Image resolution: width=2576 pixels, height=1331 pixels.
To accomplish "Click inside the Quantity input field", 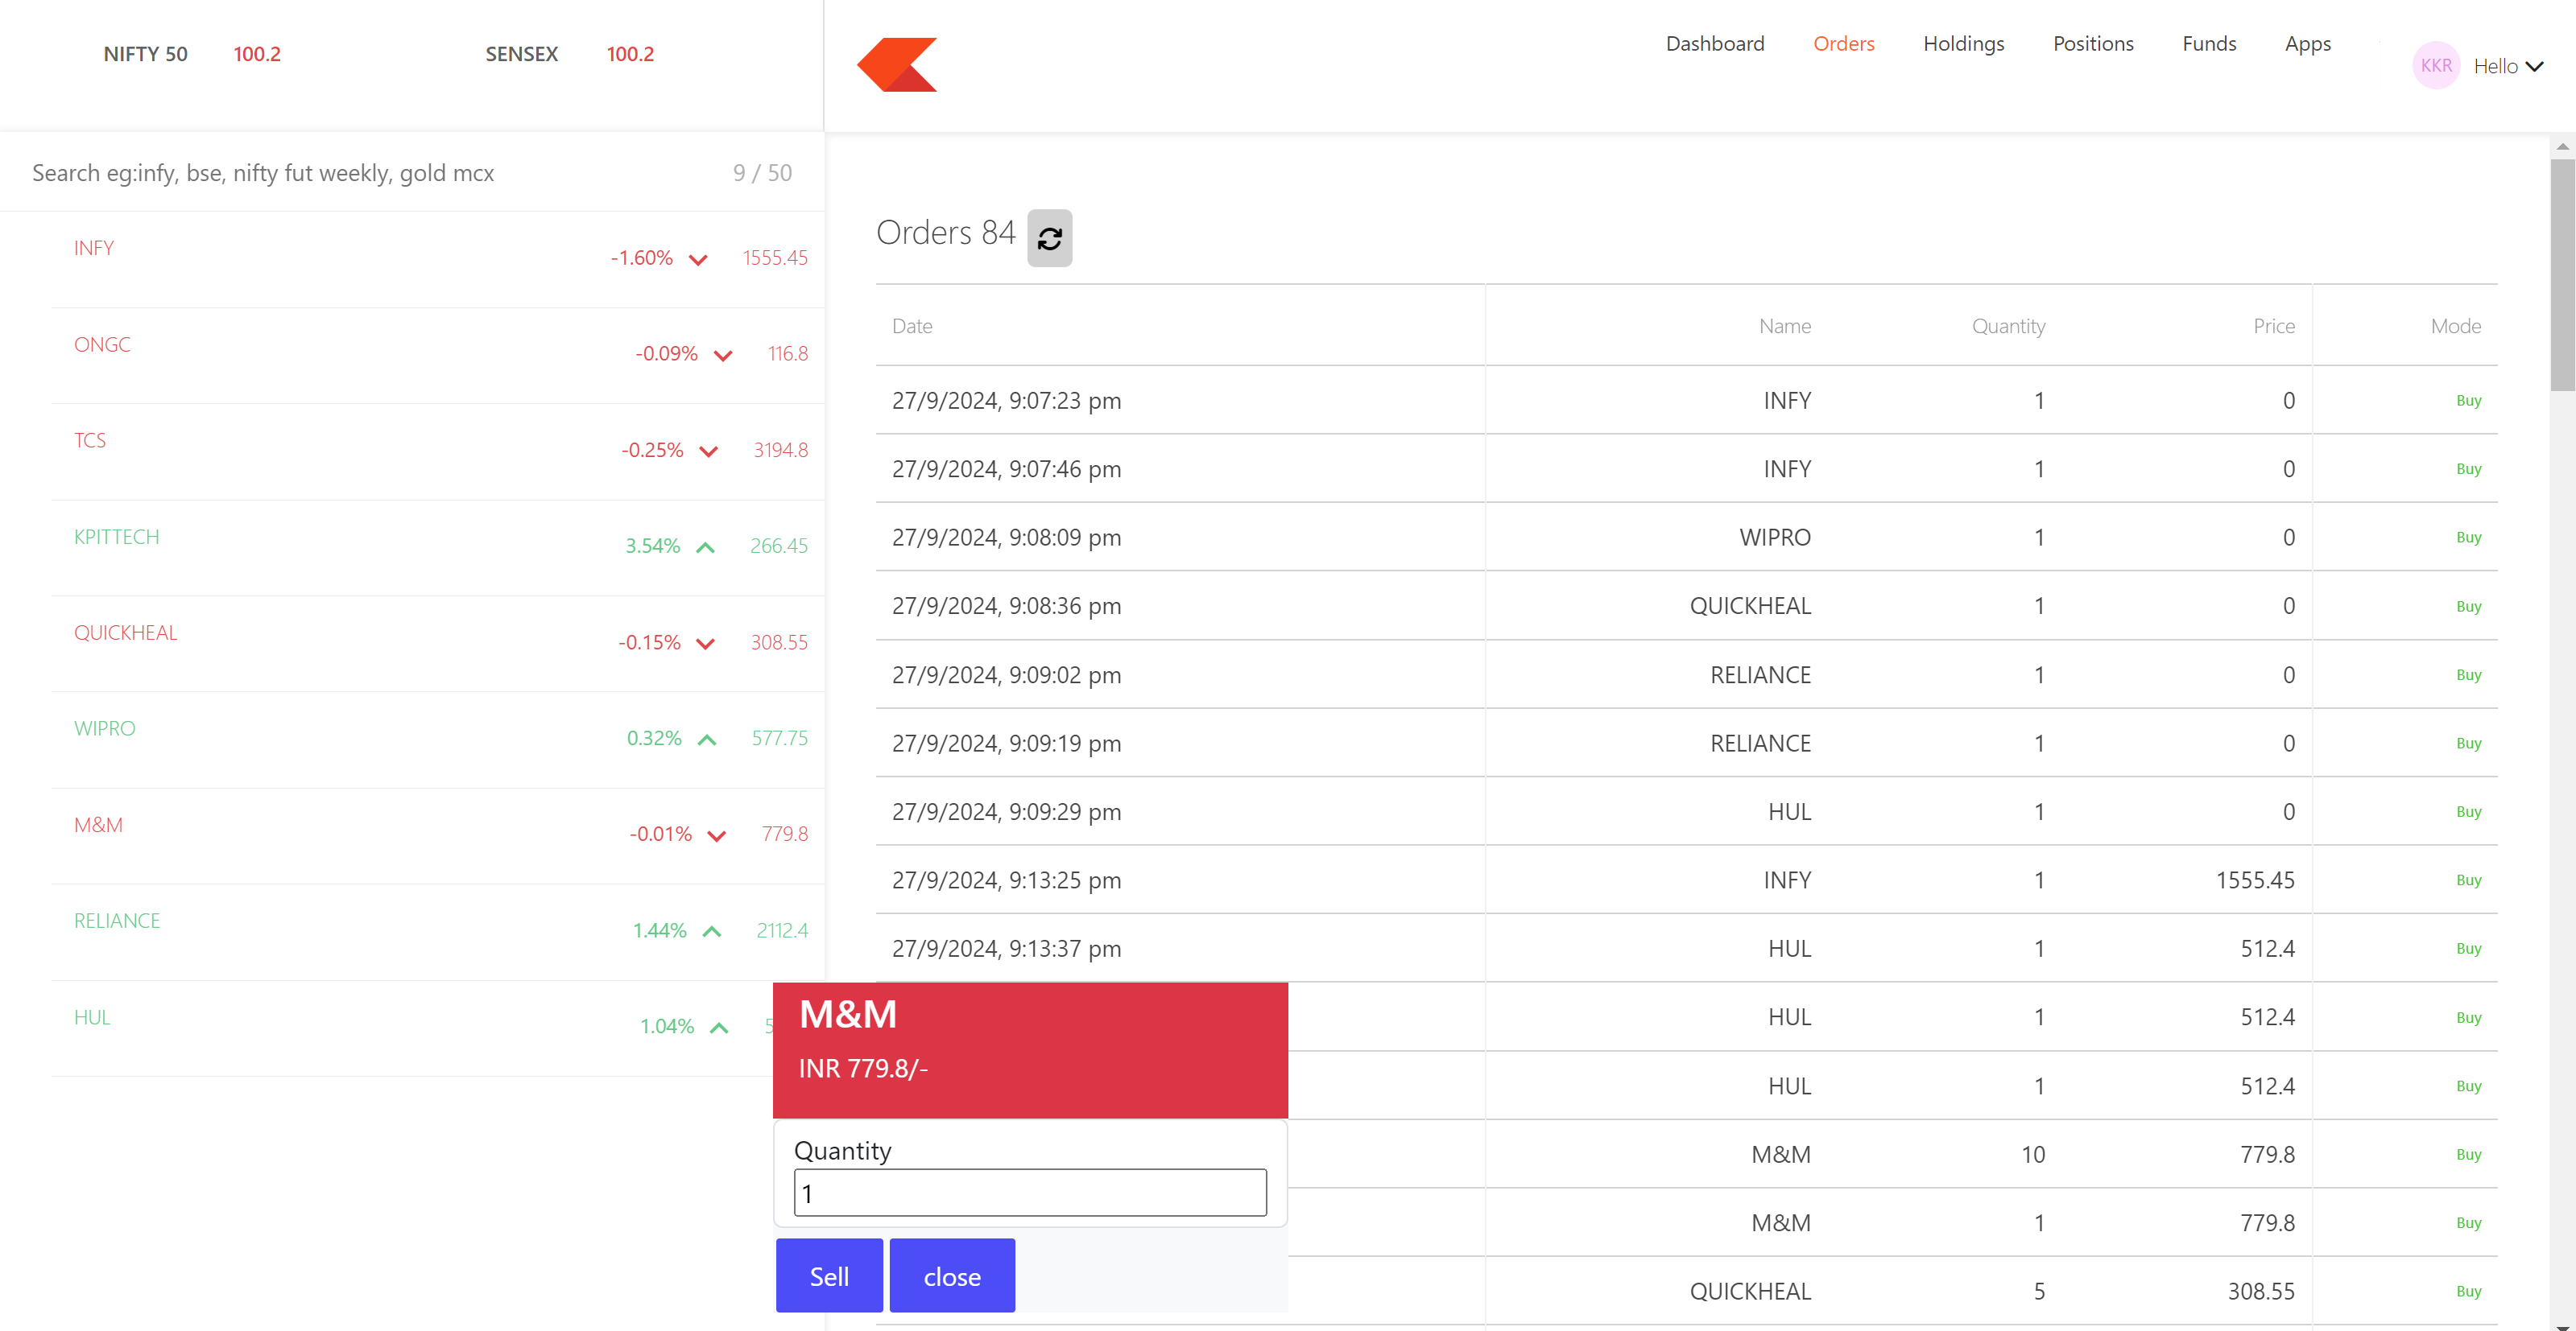I will [x=1030, y=1192].
